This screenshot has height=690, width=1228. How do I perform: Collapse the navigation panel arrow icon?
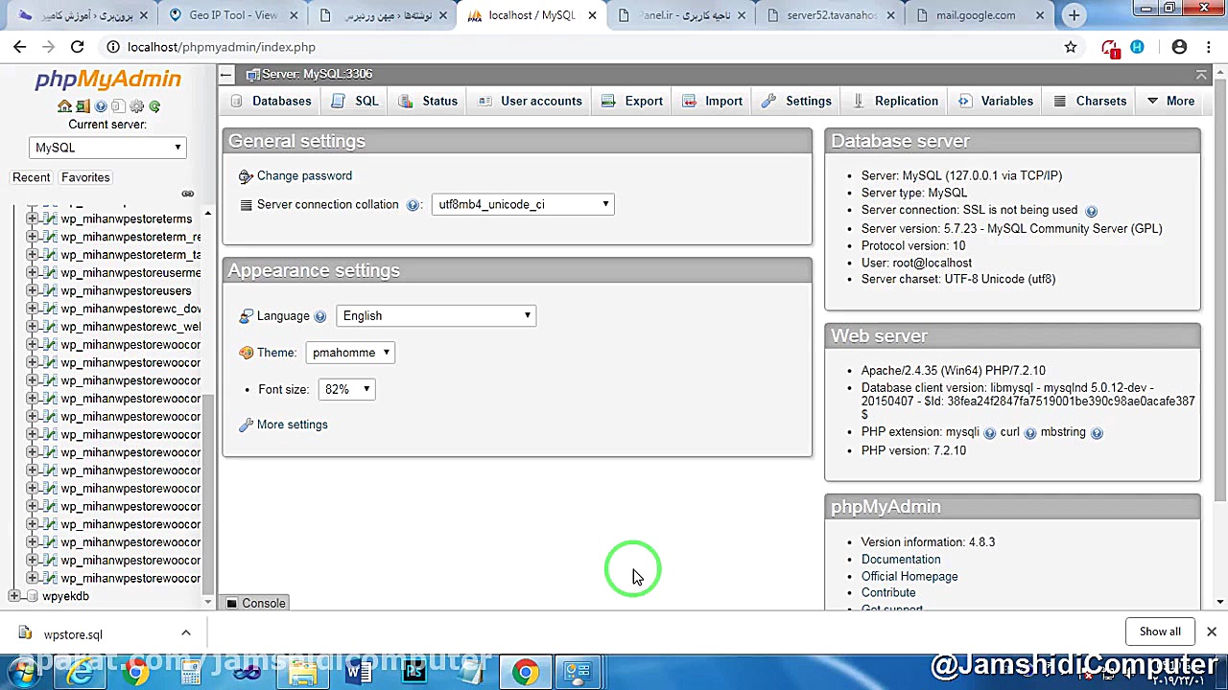(225, 74)
